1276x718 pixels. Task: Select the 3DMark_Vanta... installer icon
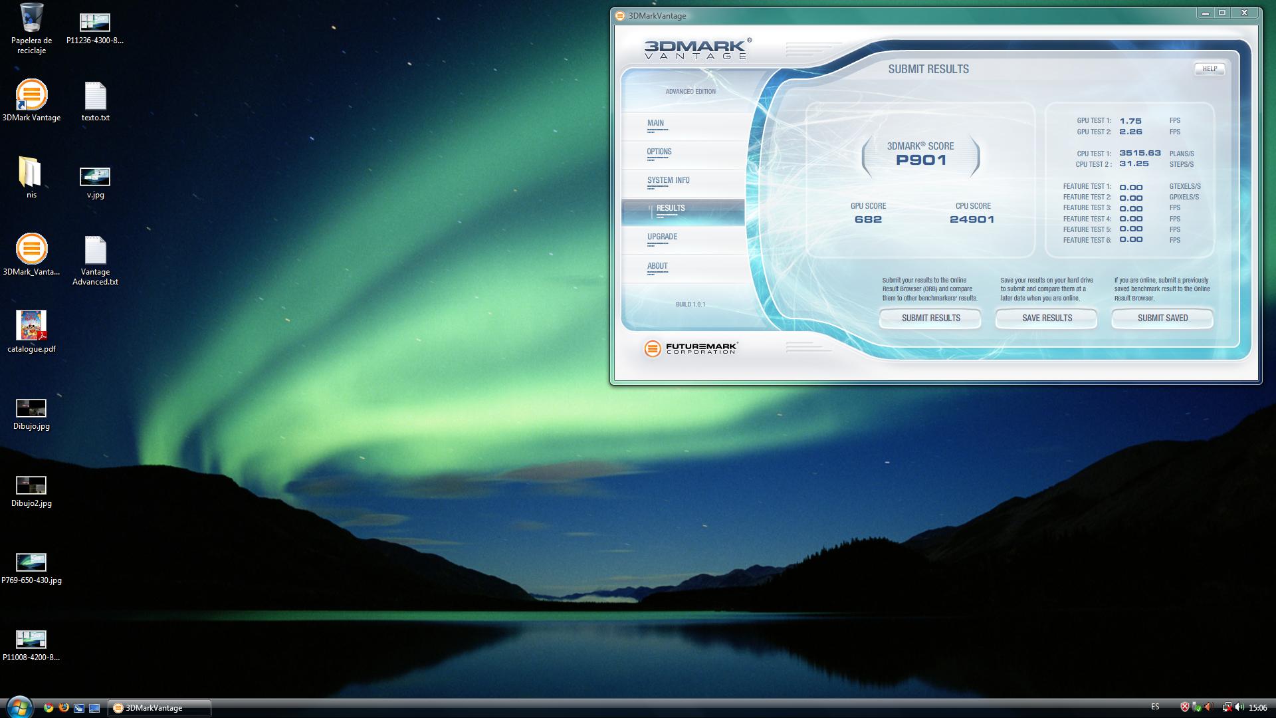coord(31,255)
